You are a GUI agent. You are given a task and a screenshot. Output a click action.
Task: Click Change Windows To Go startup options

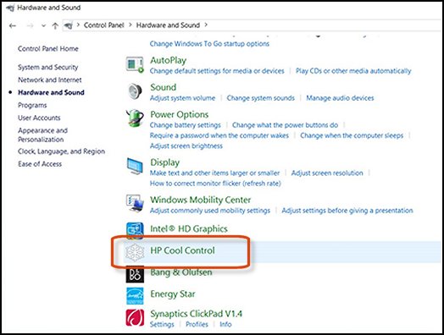pyautogui.click(x=209, y=44)
